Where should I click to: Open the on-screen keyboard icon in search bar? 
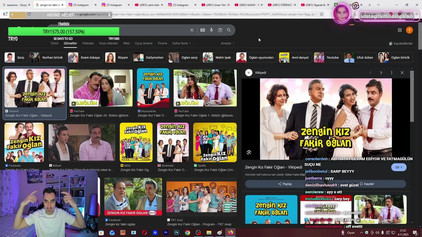pyautogui.click(x=202, y=30)
